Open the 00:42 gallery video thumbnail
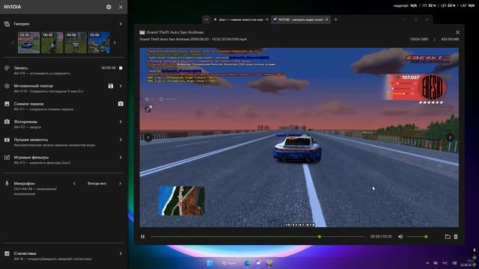The image size is (479, 269). tap(52, 43)
